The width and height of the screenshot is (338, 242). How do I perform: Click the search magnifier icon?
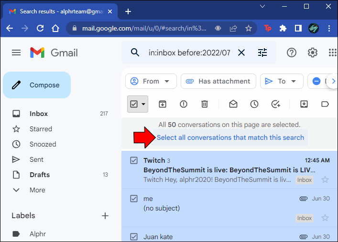tap(135, 53)
